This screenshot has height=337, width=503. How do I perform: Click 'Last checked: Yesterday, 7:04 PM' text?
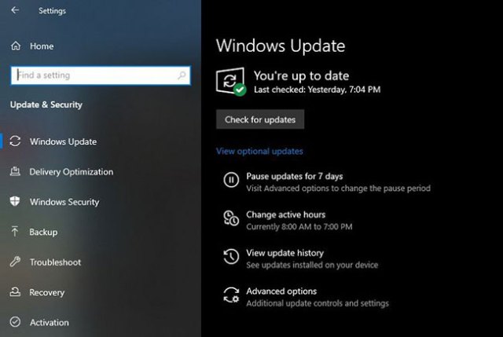point(317,90)
